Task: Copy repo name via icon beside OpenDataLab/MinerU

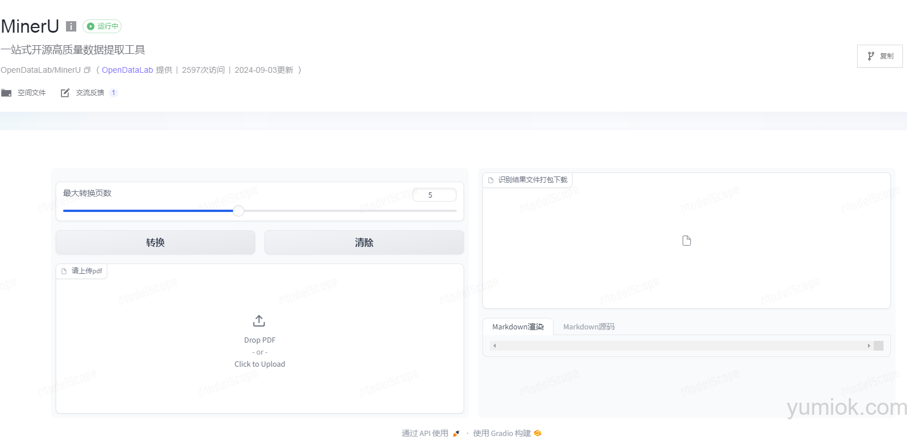Action: coord(87,70)
